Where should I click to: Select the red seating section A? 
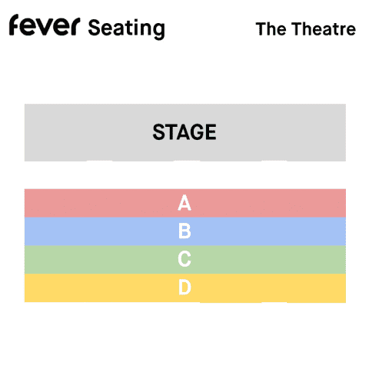(x=185, y=203)
